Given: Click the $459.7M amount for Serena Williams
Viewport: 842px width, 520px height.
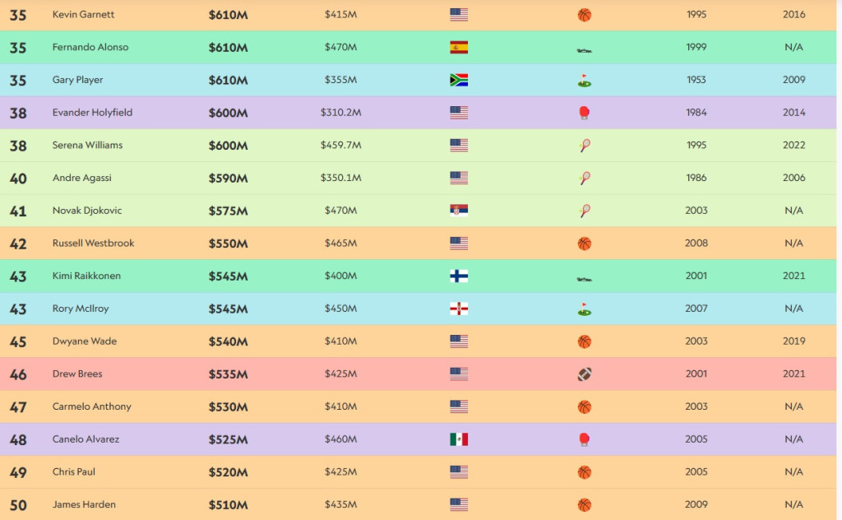Looking at the screenshot, I should click(340, 145).
